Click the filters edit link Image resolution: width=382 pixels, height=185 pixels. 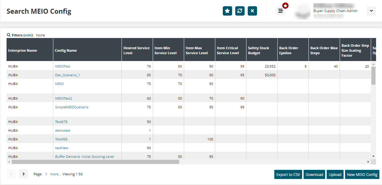click(x=28, y=35)
